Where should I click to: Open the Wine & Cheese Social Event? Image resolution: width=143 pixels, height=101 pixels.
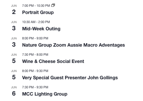point(53,61)
